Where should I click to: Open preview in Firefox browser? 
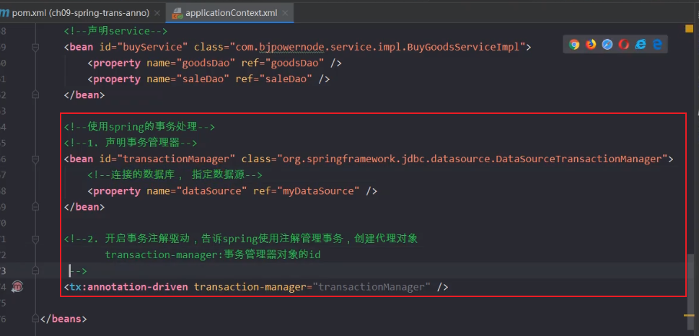(x=591, y=44)
